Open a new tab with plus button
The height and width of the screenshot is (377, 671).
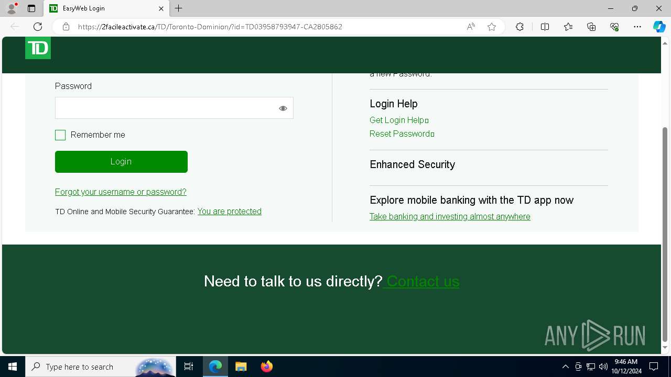tap(179, 8)
